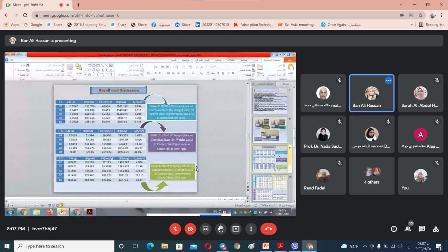
Task: Turn on the camera in Meet
Action: click(x=190, y=229)
